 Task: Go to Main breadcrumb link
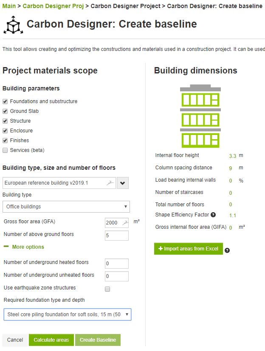tap(9, 6)
